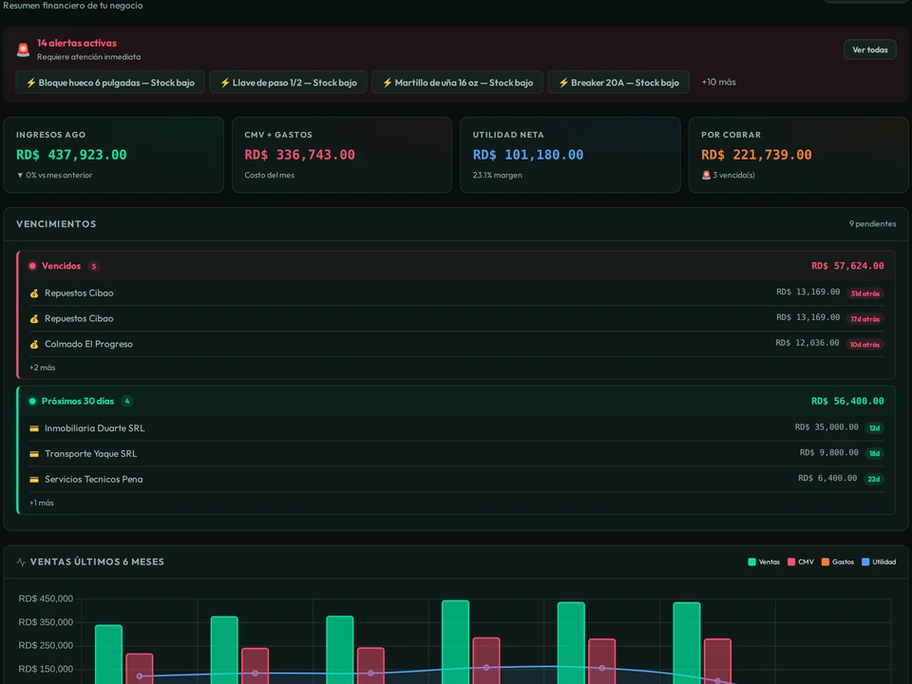Image resolution: width=912 pixels, height=684 pixels.
Task: Open the Utilidad Neta card
Action: (570, 155)
